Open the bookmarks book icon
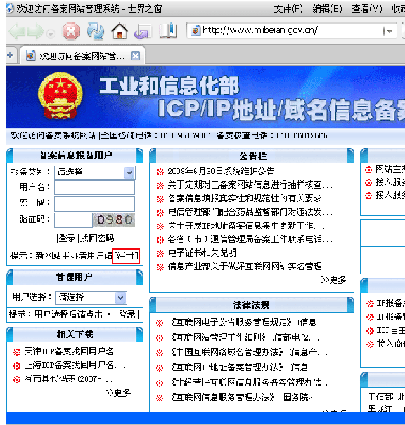The width and height of the screenshot is (405, 425). coord(167,31)
